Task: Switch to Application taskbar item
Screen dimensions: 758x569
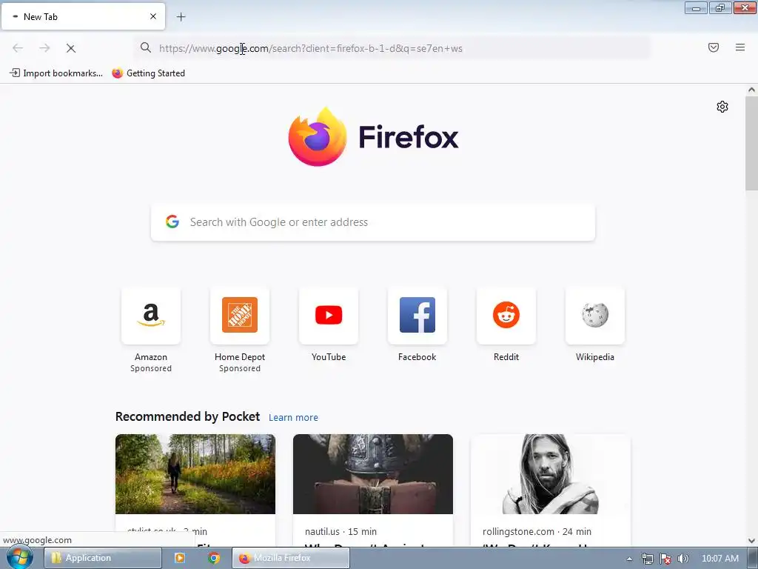Action: point(102,558)
